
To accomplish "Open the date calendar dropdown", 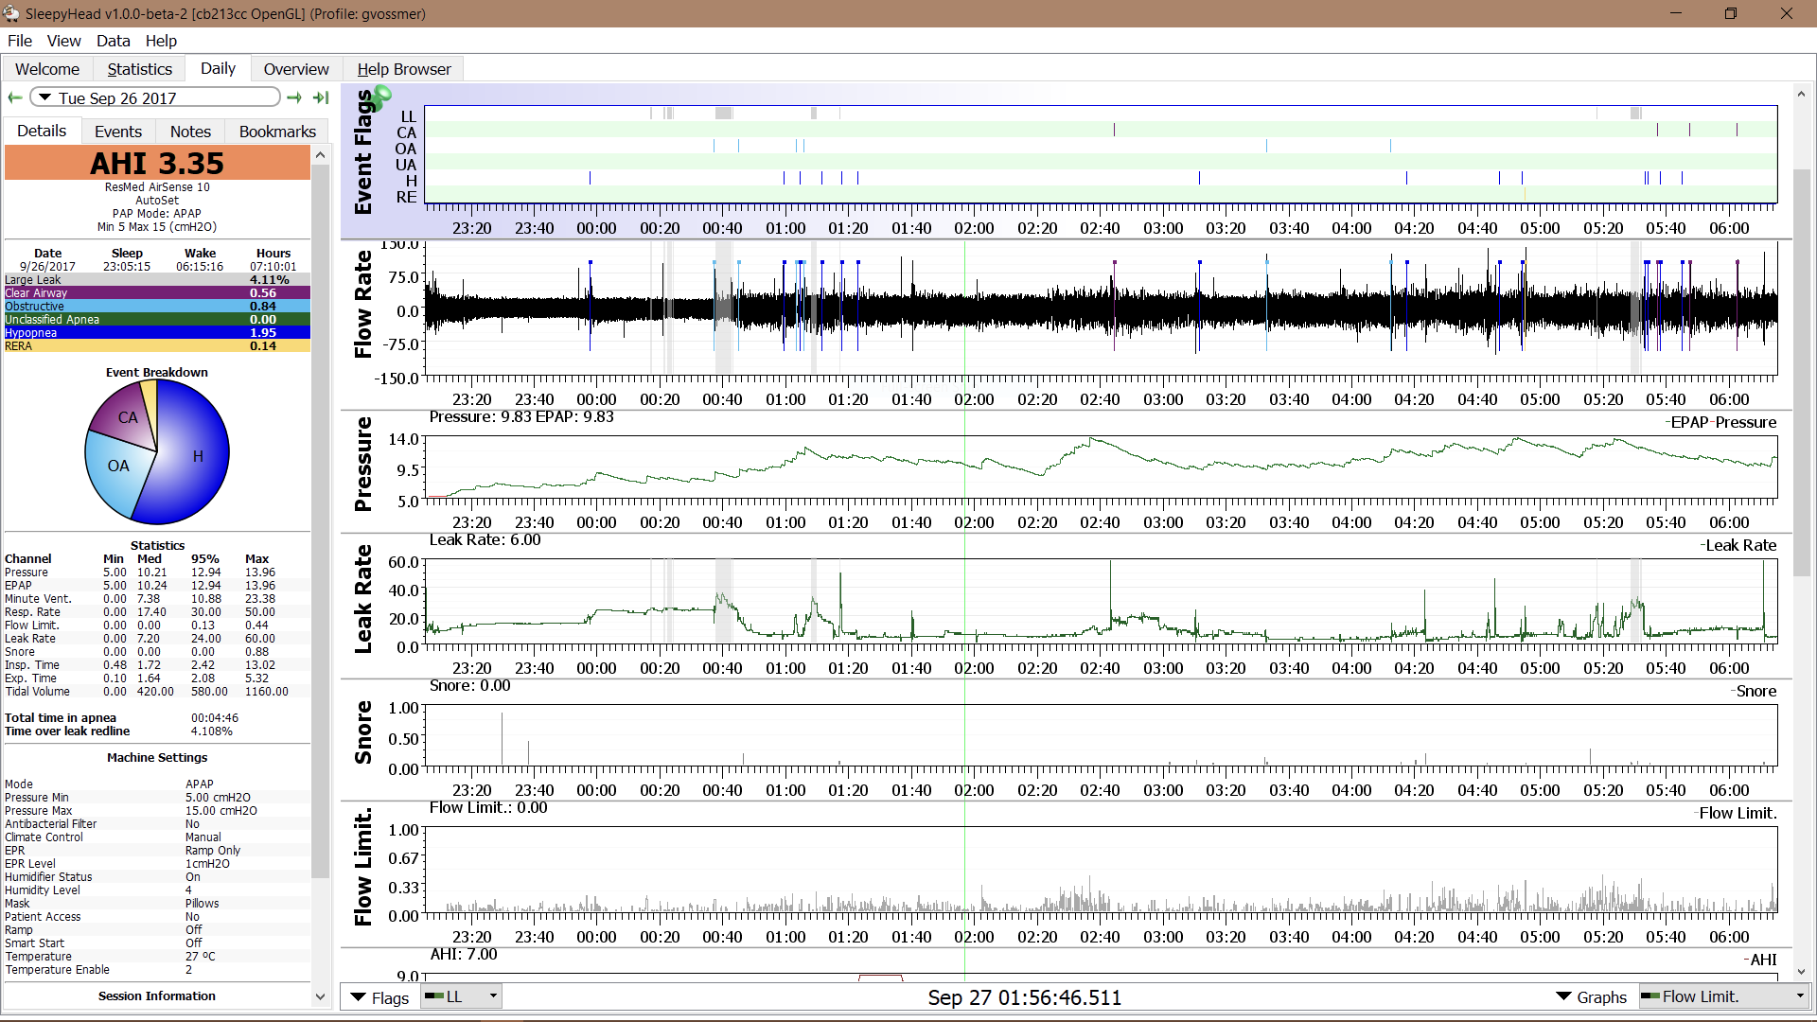I will (155, 97).
